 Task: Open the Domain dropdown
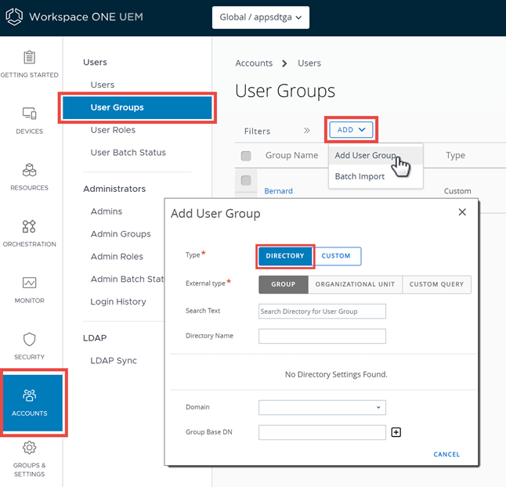point(322,407)
